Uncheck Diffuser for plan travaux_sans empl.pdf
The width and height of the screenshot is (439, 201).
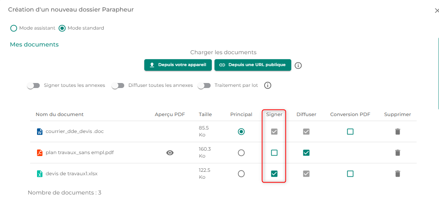click(x=306, y=153)
